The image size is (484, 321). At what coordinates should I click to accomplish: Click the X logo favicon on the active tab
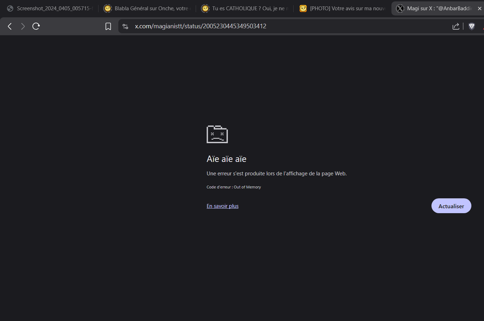[x=400, y=9]
